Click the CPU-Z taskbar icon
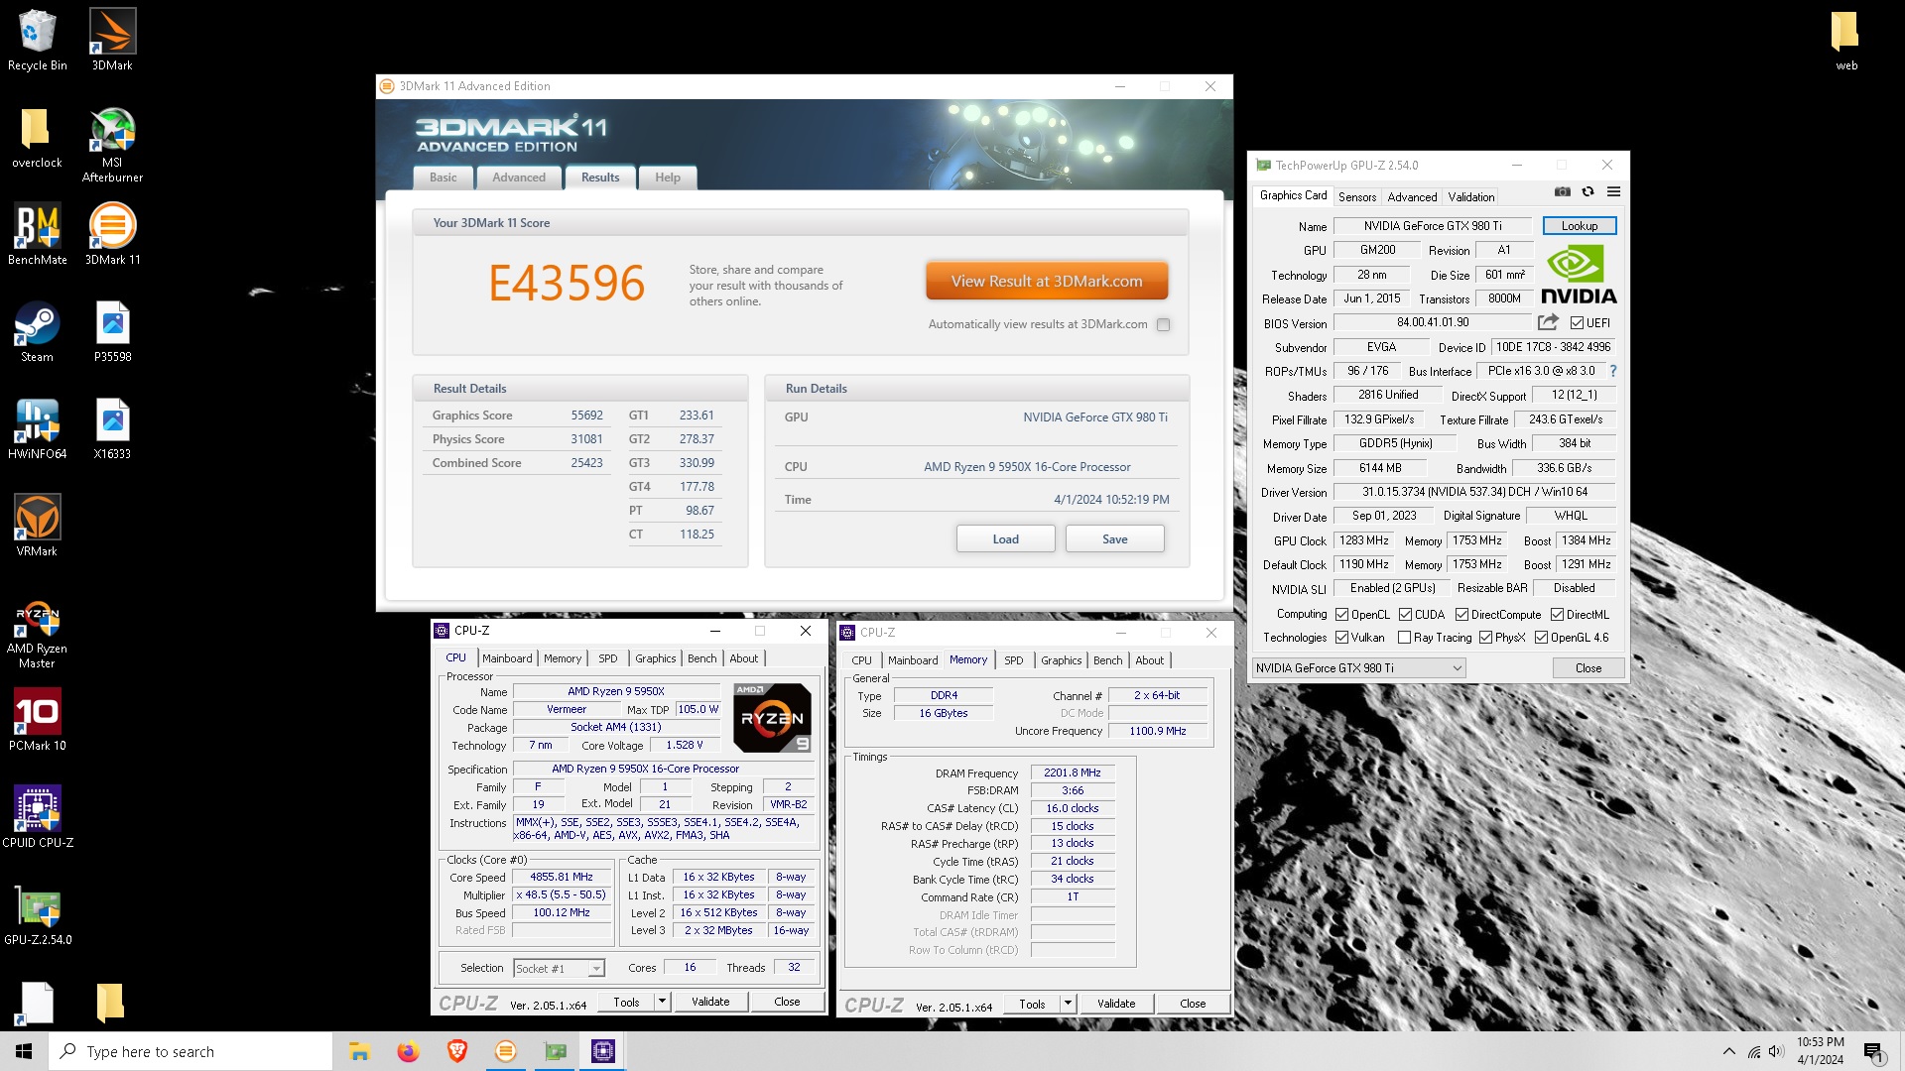Screen dimensions: 1905x1071 coord(602,1051)
